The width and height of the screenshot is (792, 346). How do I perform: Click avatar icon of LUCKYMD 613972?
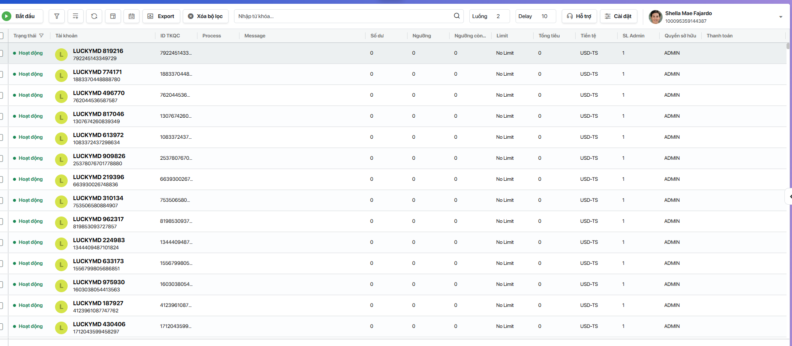(x=61, y=138)
